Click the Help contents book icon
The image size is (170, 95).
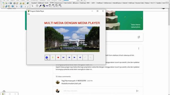[28, 3]
